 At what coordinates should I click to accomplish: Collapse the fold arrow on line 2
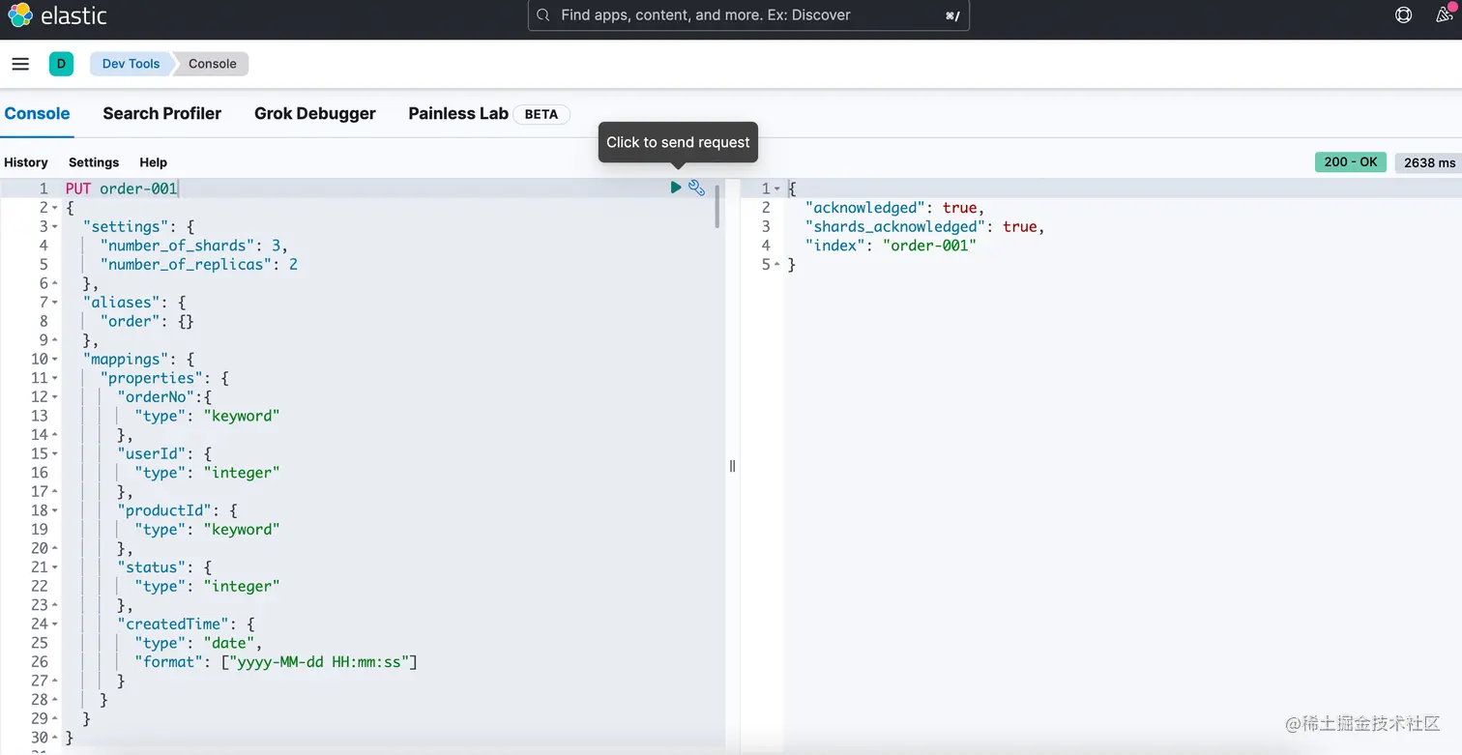54,208
